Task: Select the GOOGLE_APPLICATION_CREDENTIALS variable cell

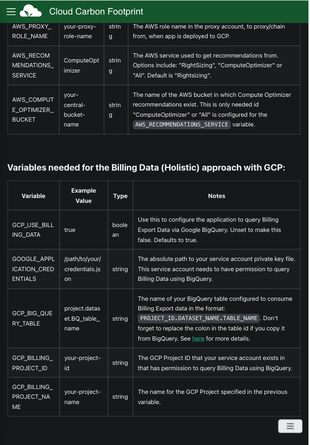Action: [32, 269]
